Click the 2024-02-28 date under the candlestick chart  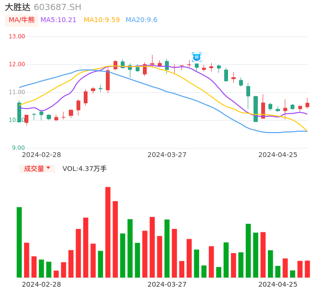tap(41, 155)
